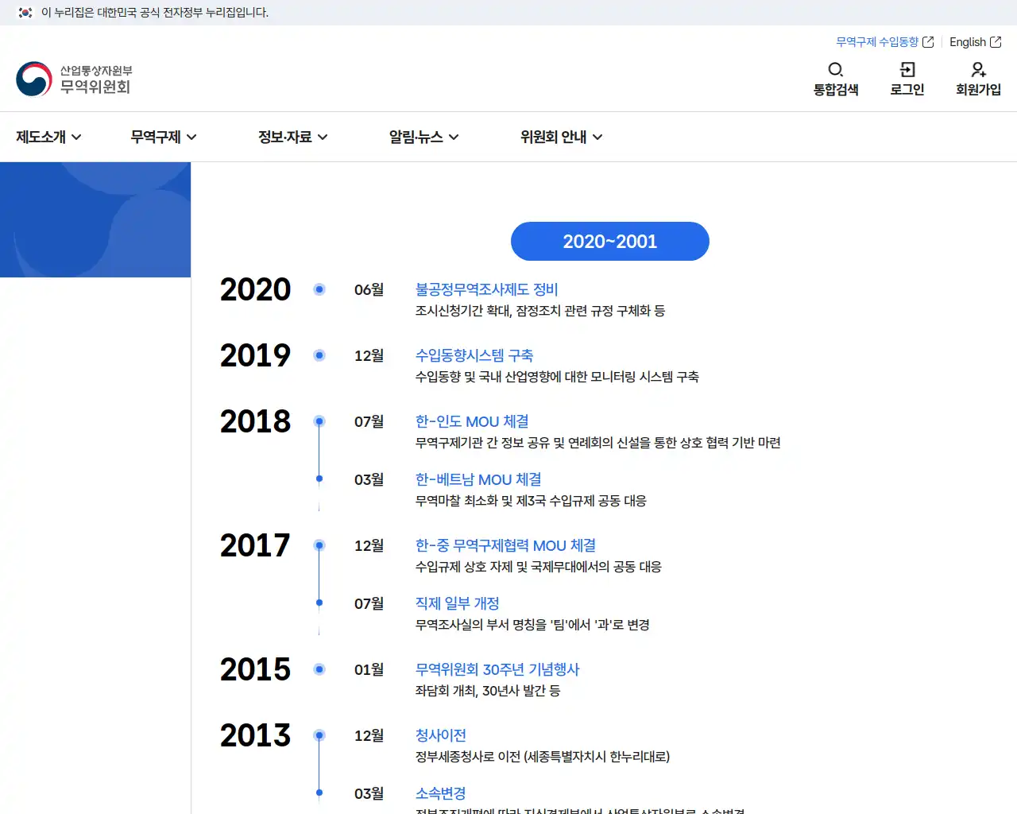
Task: Click the year 2018 label
Action: 256,421
